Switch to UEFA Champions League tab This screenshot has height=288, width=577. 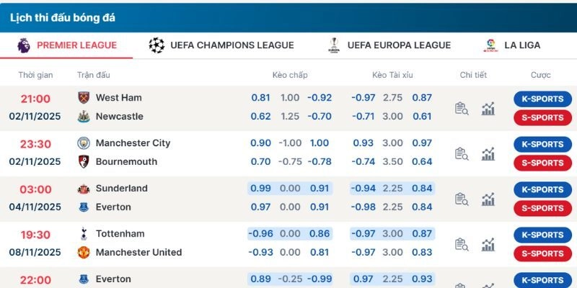point(221,45)
